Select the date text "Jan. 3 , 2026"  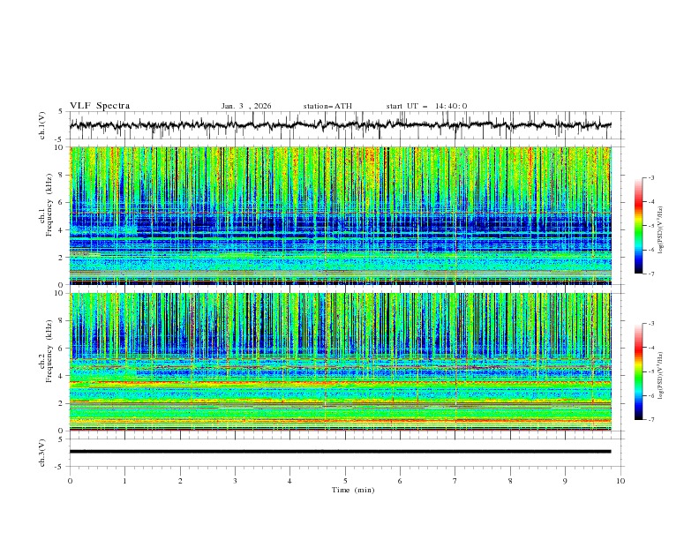coord(246,106)
